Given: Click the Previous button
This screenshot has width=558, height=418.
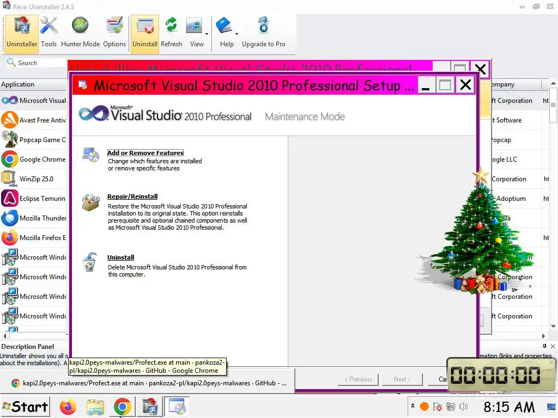Looking at the screenshot, I should coord(358,379).
